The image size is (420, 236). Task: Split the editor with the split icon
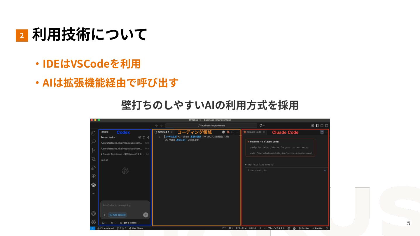[233, 132]
